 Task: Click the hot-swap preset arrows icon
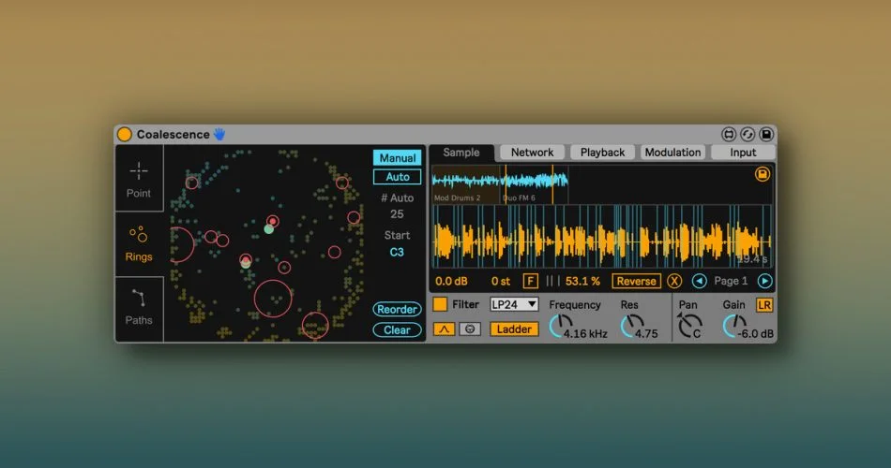click(x=748, y=135)
